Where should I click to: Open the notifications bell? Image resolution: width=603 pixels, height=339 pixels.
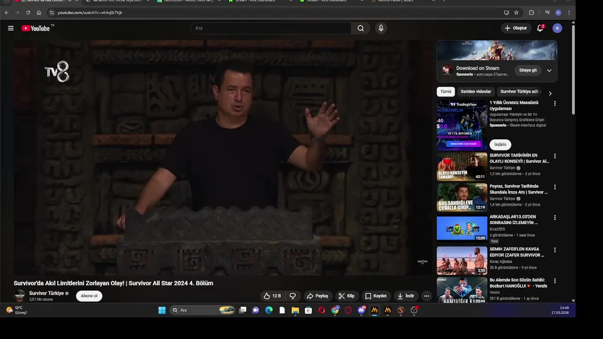click(x=540, y=28)
